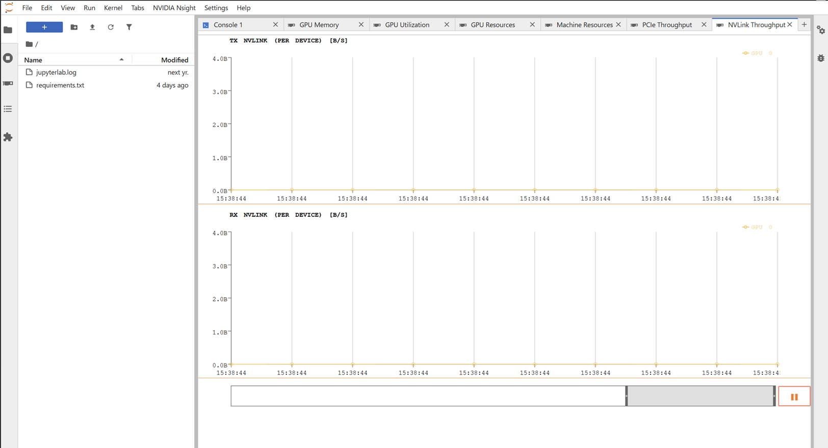Select the requirements.txt file
Viewport: 828px width, 448px height.
coord(107,85)
